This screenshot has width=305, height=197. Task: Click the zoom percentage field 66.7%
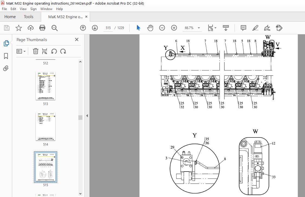pyautogui.click(x=189, y=28)
